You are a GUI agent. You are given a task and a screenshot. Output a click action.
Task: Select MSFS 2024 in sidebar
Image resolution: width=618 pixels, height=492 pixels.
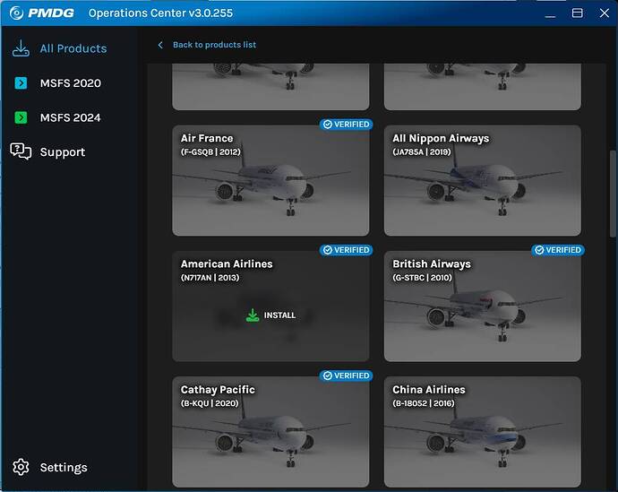coord(70,117)
